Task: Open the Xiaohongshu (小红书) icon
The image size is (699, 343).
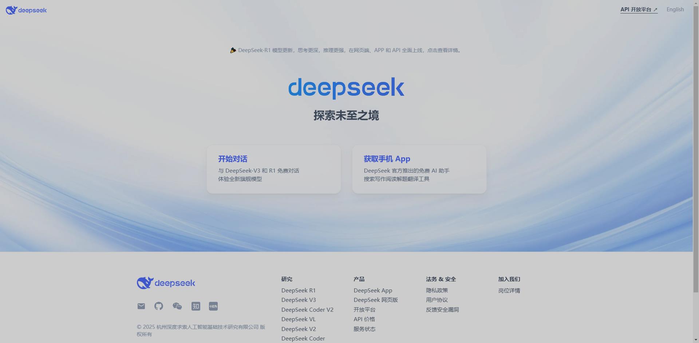Action: (x=213, y=306)
